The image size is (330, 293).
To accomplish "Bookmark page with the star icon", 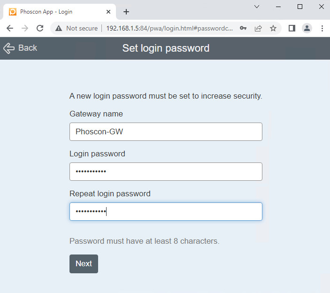I will (273, 28).
